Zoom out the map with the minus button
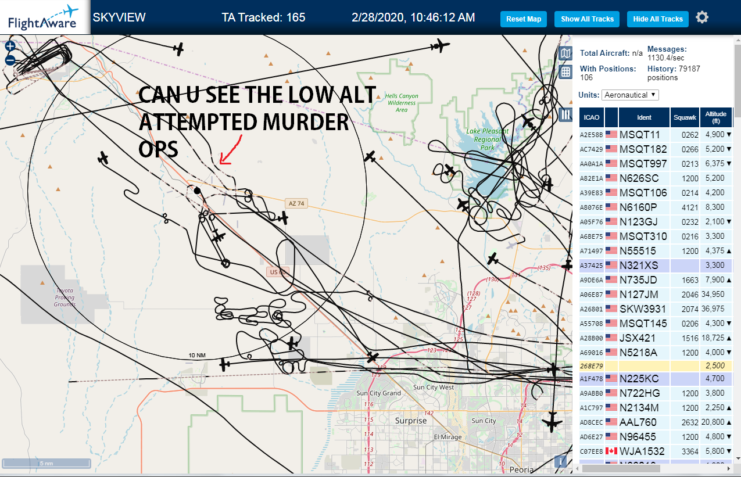The height and width of the screenshot is (477, 741). [x=10, y=60]
